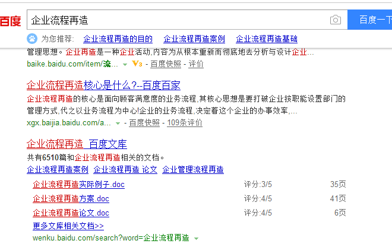The width and height of the screenshot is (392, 250).
Task: Click page count 41页
Action: click(x=338, y=198)
